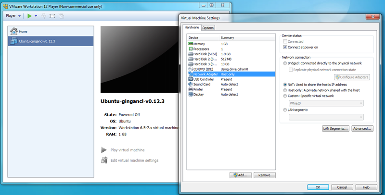Select the CD/DVD (IDE) disc icon
Image resolution: width=385 pixels, height=195 pixels.
click(191, 69)
